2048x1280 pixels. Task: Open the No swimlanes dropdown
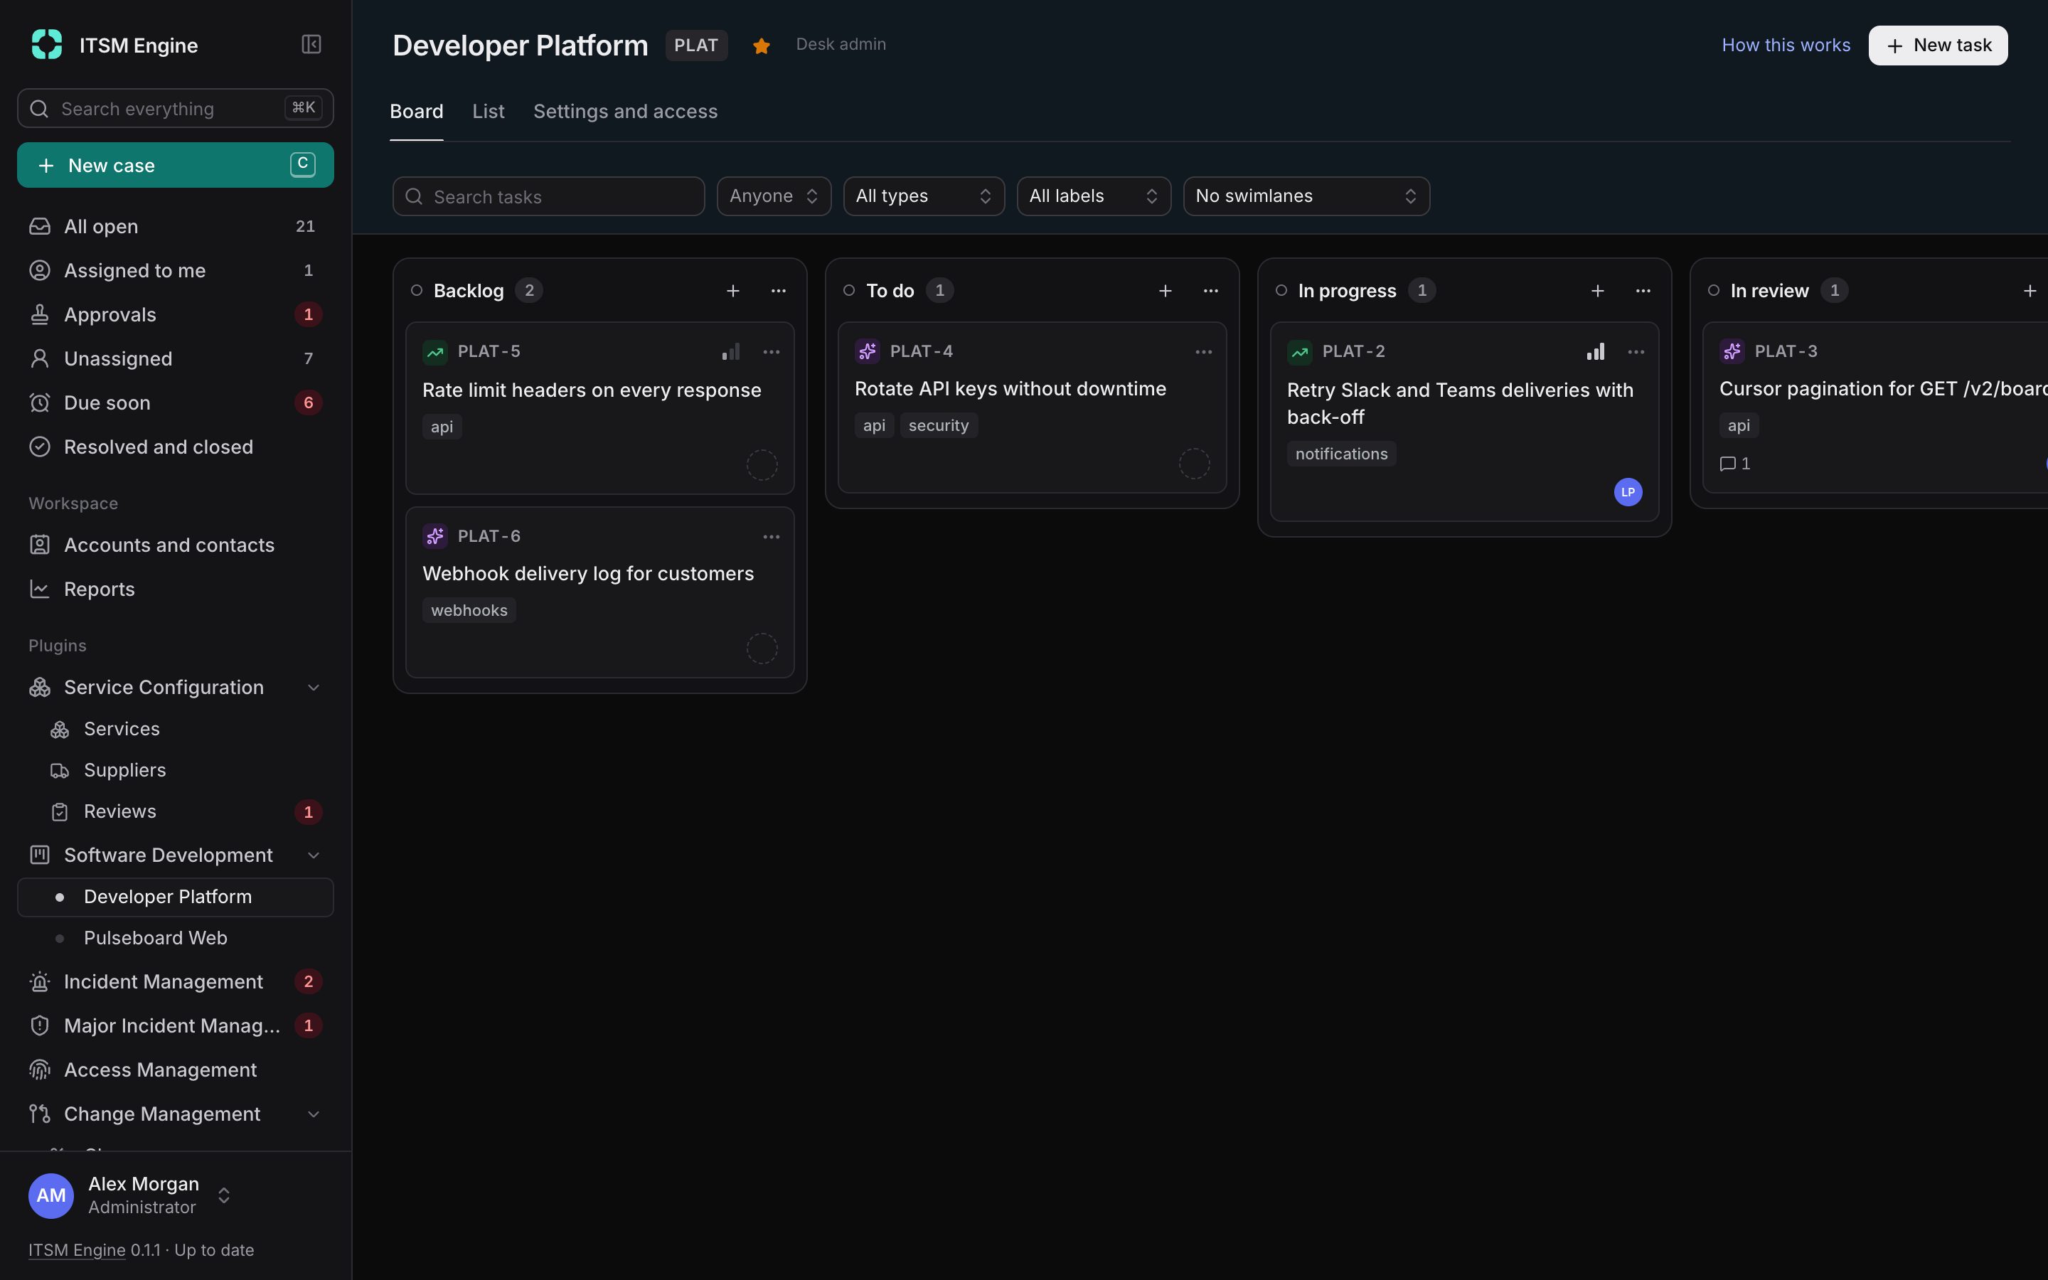click(1306, 196)
